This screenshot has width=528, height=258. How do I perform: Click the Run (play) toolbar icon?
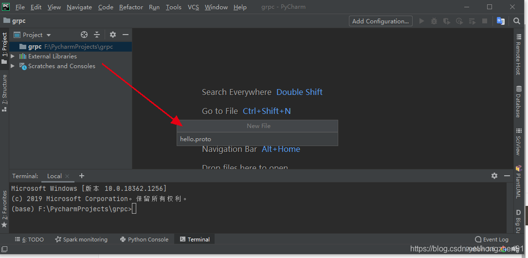[x=421, y=21]
